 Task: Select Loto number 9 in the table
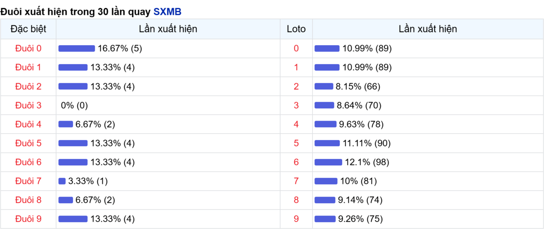(296, 219)
